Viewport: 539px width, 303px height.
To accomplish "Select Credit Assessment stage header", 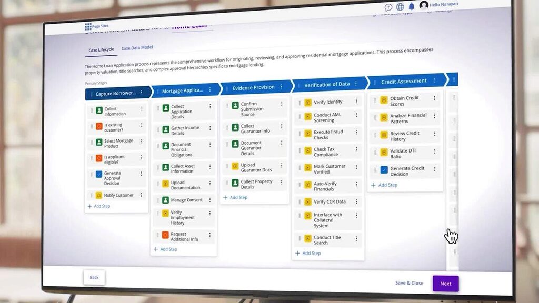I will 407,81.
